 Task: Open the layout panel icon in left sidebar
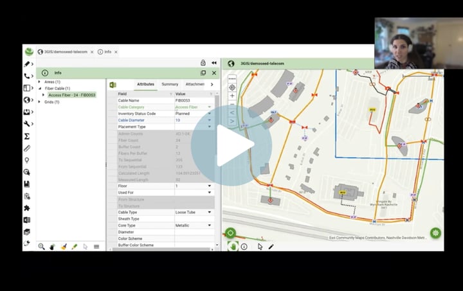(27, 88)
